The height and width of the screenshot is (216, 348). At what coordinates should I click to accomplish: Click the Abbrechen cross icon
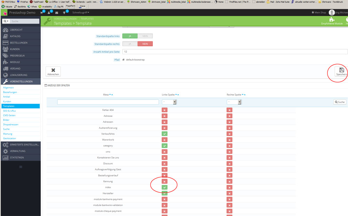click(53, 70)
